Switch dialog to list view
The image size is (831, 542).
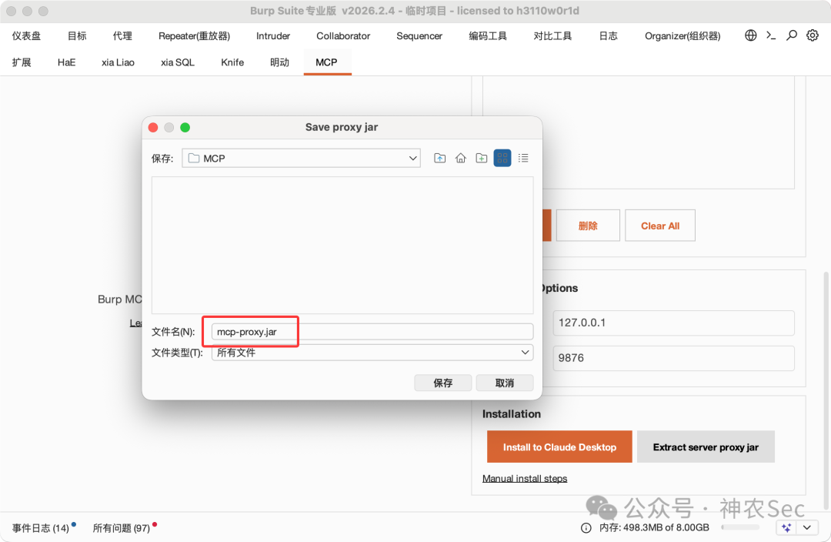coord(523,158)
